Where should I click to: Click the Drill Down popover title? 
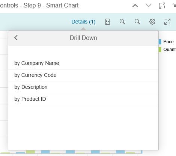point(83,38)
